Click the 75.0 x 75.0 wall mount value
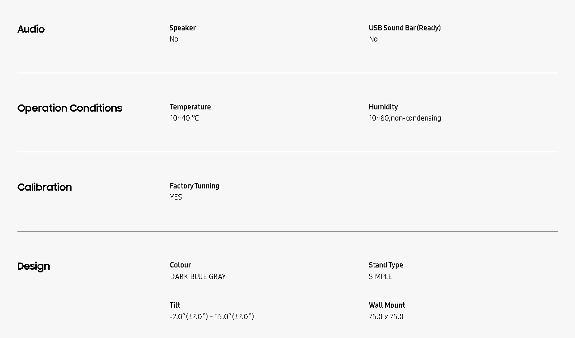 [x=386, y=317]
